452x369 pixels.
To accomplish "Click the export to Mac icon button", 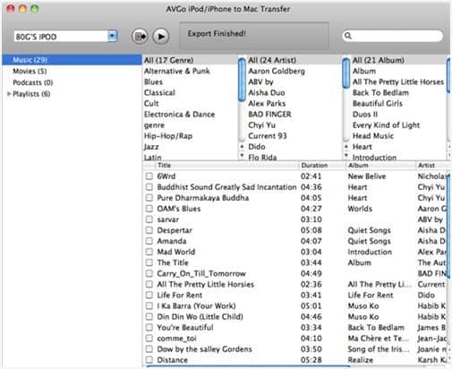I will 140,37.
